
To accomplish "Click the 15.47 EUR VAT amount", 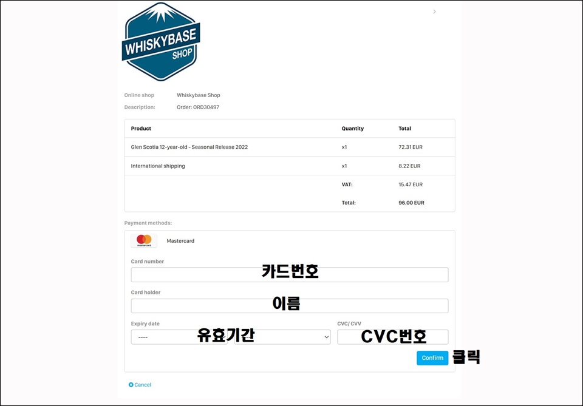I will pyautogui.click(x=411, y=184).
